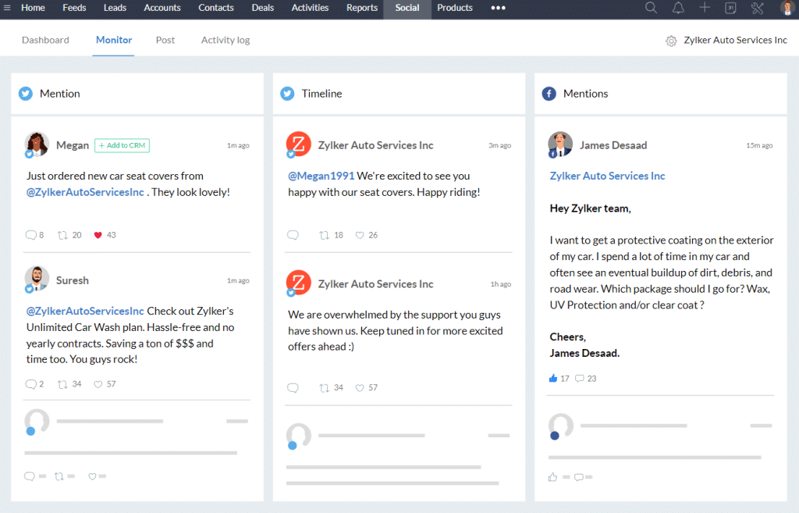799x513 pixels.
Task: Like the 'overwhelmed by the support' tweet
Action: (x=360, y=387)
